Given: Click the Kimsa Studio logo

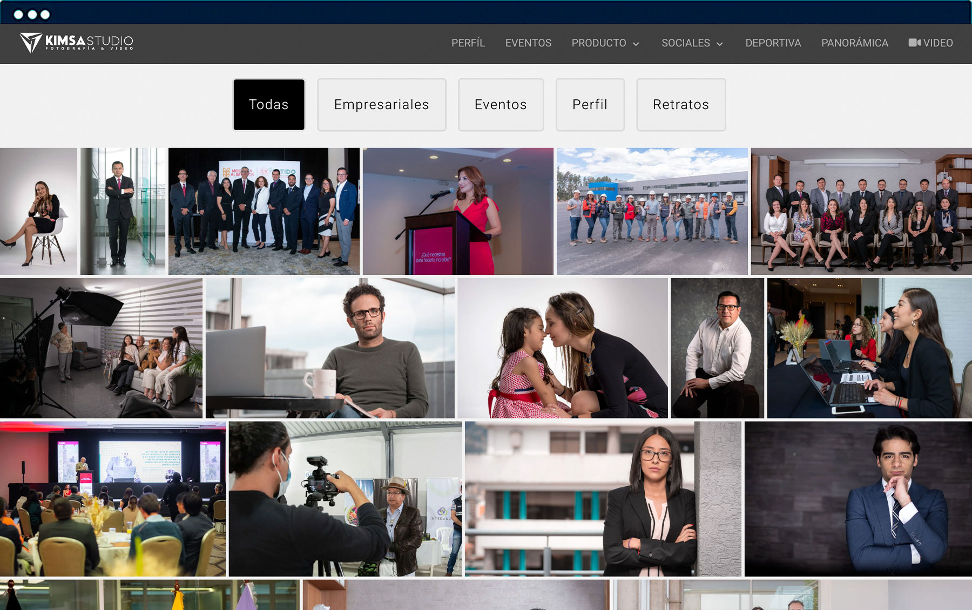Looking at the screenshot, I should point(76,42).
